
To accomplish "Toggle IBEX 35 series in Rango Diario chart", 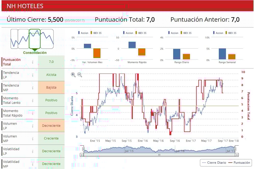I will [186, 33].
